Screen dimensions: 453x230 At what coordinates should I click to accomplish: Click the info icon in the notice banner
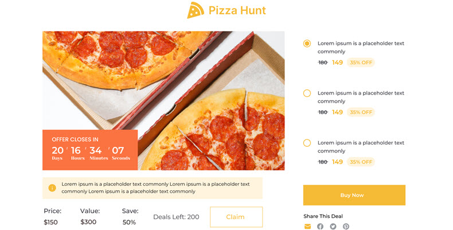(x=52, y=188)
